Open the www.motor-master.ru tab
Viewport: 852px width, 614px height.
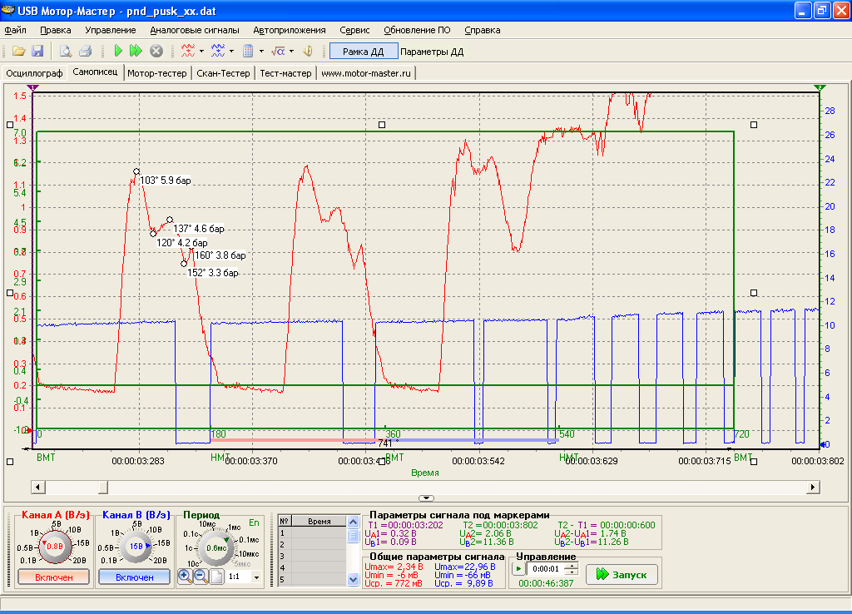click(366, 73)
